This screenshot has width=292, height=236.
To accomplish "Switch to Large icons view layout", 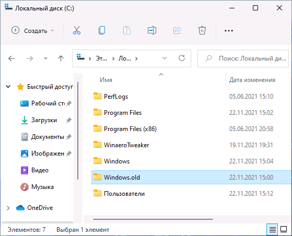I will tap(284, 230).
